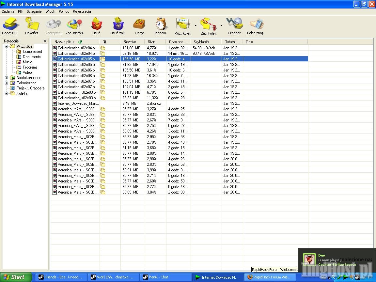The height and width of the screenshot is (282, 376).
Task: Click the queue icon on the 181,19 MB row
Action: click(102, 92)
